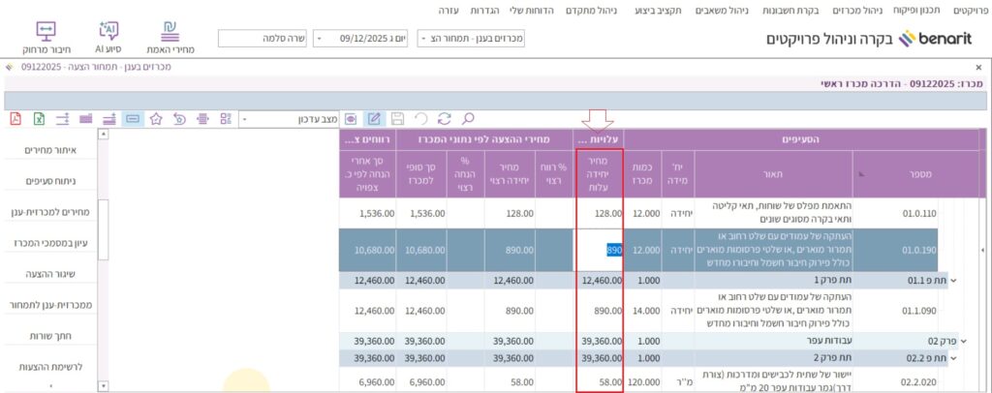992x393 pixels.
Task: Export the table to Excel
Action: [x=39, y=119]
